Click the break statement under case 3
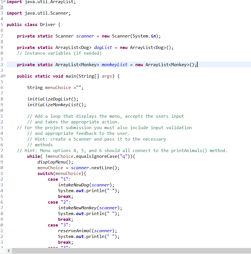251x254 pixels. coord(64,242)
